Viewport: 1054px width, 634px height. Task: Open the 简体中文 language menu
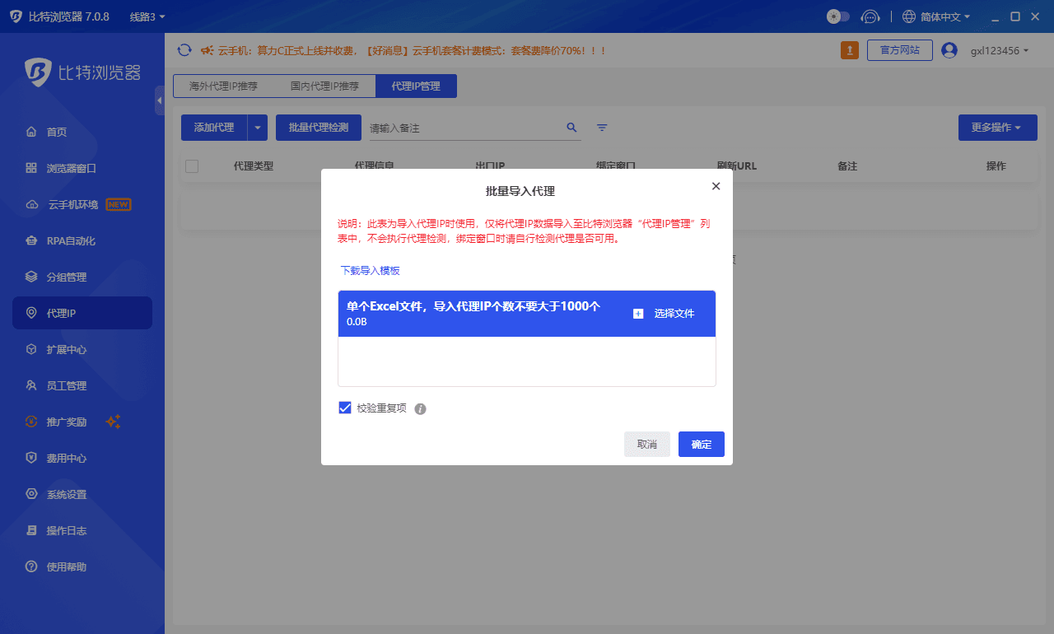click(x=935, y=16)
